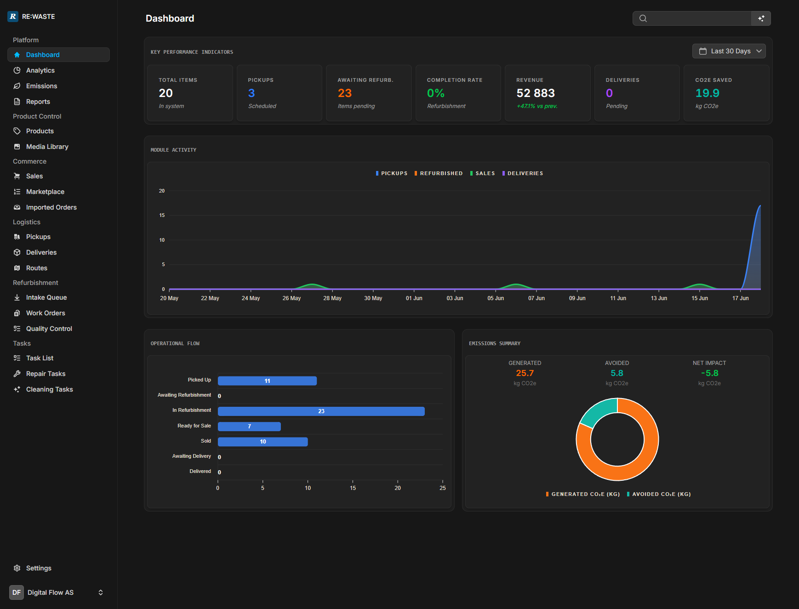Click the Sold bar showing 10
Viewport: 799px width, 609px height.
263,442
